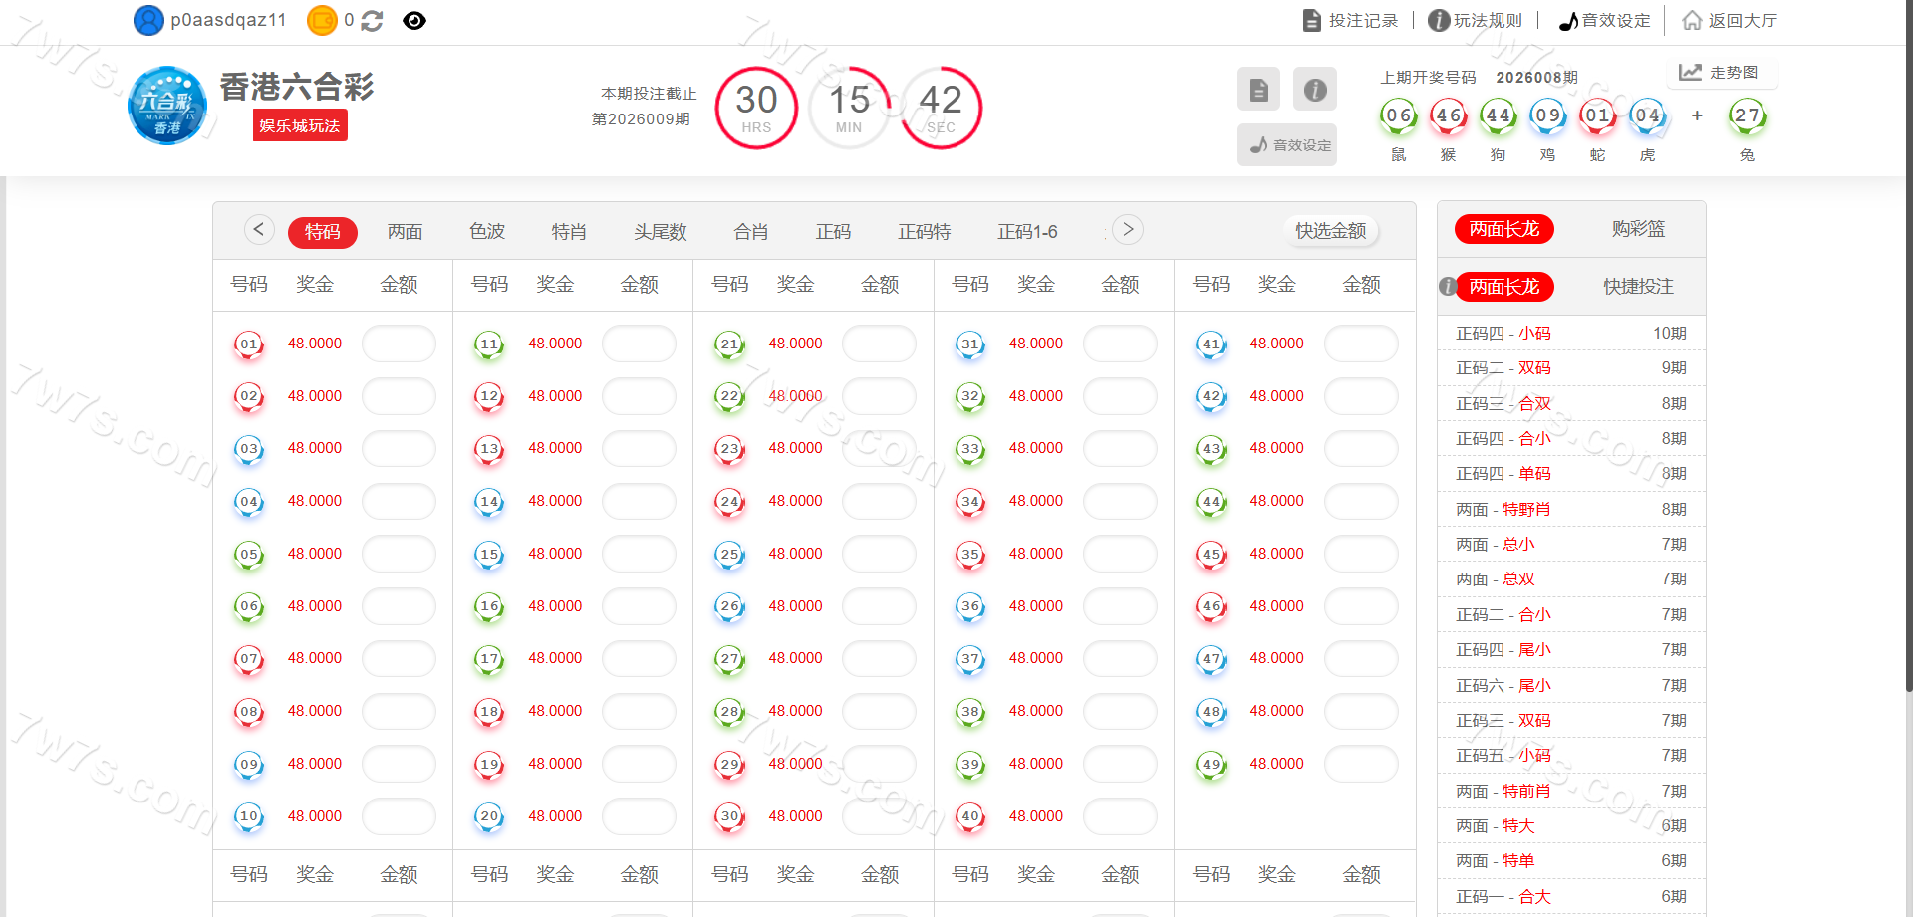
Task: Open 投注记录 betting records
Action: coord(1351,21)
